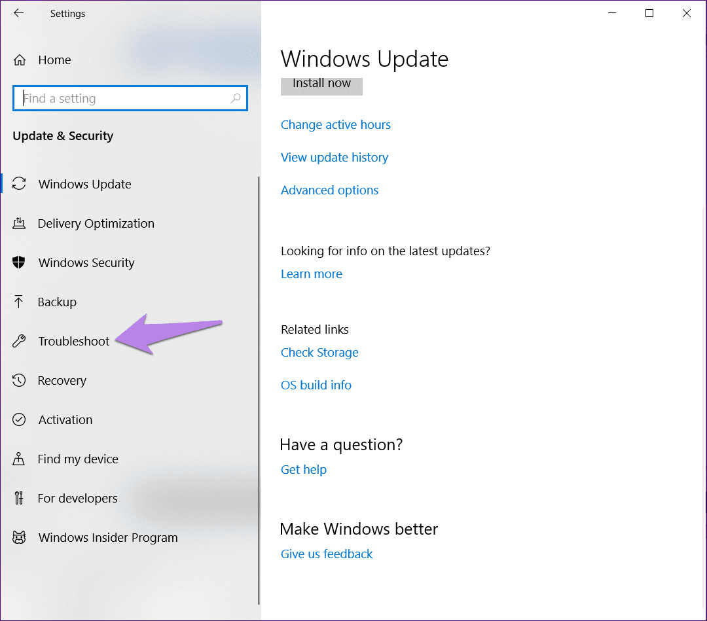
Task: Minimize the Settings window
Action: coord(612,13)
